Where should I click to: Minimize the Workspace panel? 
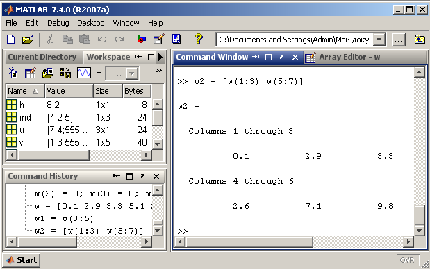138,57
